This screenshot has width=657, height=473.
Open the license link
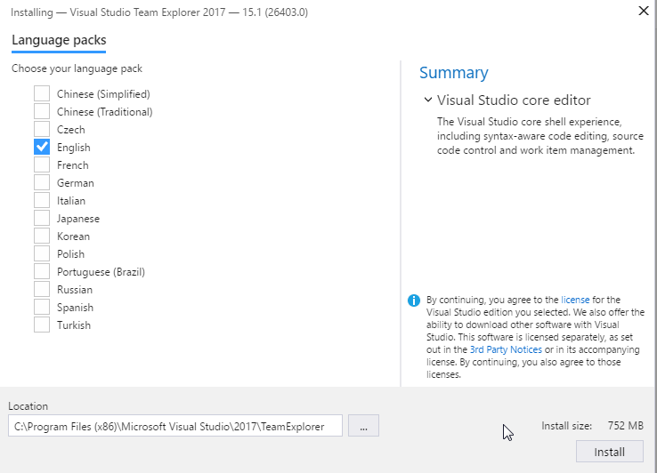click(575, 301)
